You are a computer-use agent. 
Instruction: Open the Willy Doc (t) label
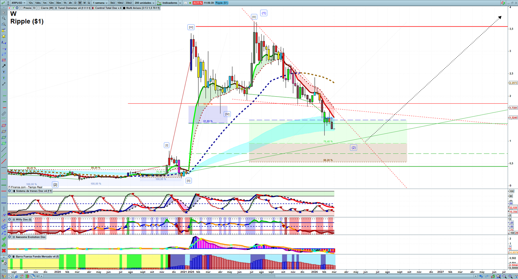pyautogui.click(x=24, y=219)
